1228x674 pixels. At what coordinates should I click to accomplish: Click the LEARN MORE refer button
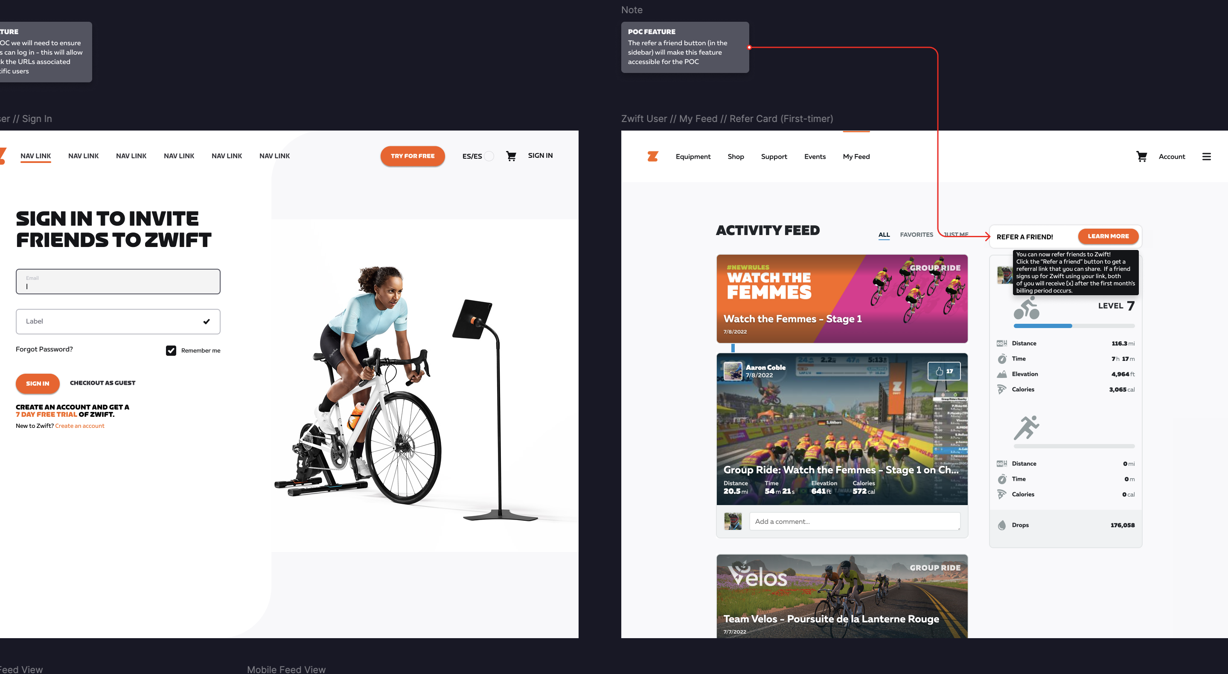[x=1108, y=236]
